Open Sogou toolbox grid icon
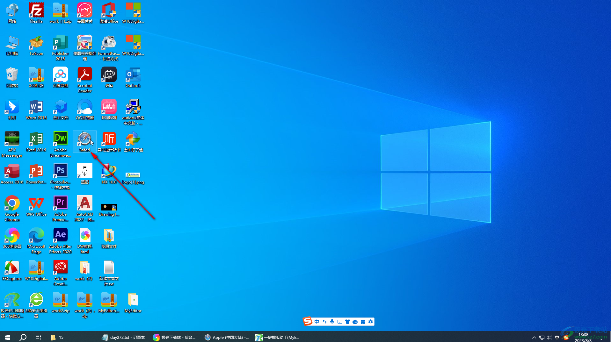 (x=363, y=322)
